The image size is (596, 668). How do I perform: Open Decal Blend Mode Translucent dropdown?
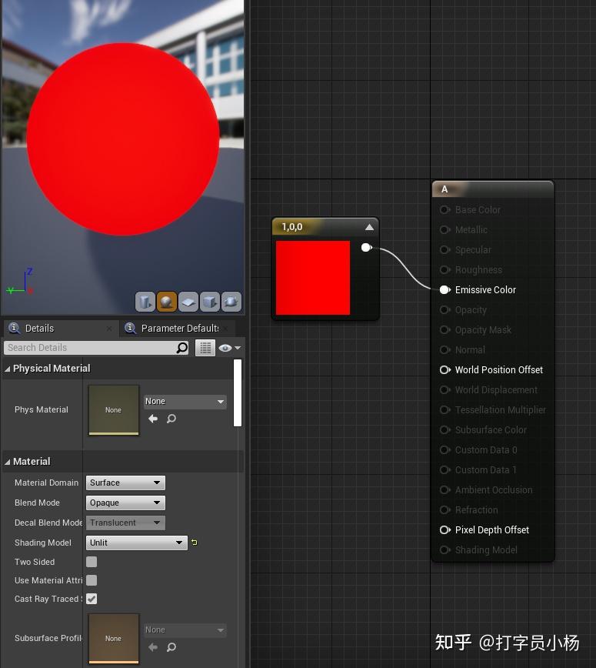pyautogui.click(x=125, y=523)
